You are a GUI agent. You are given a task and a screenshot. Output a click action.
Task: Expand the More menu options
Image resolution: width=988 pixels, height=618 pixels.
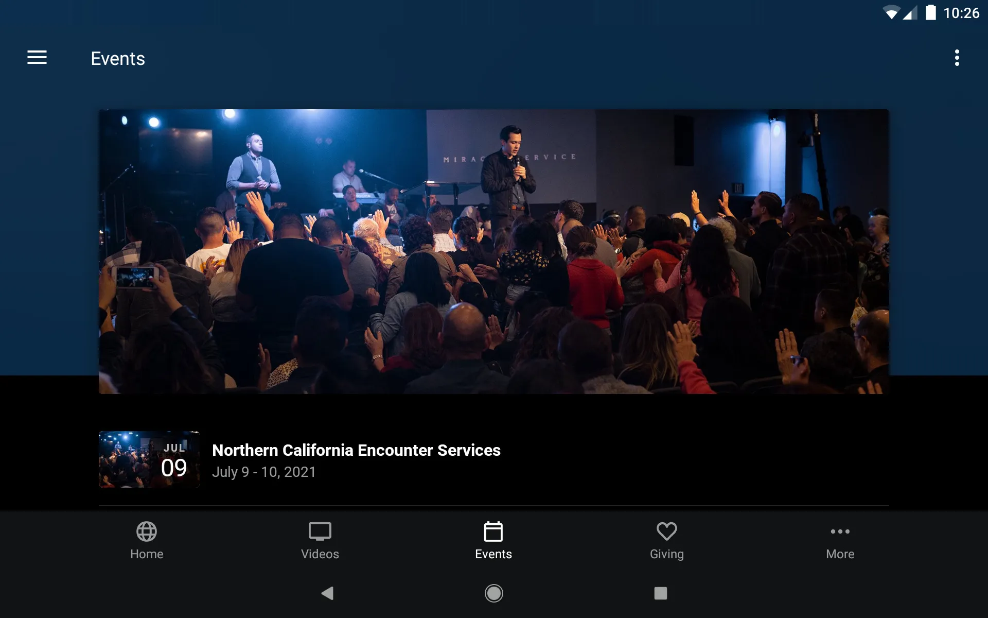click(839, 540)
